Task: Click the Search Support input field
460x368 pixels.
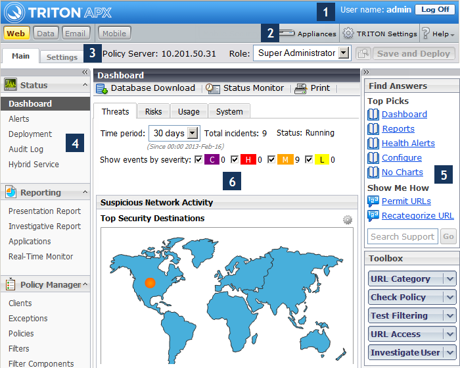Action: [x=402, y=236]
